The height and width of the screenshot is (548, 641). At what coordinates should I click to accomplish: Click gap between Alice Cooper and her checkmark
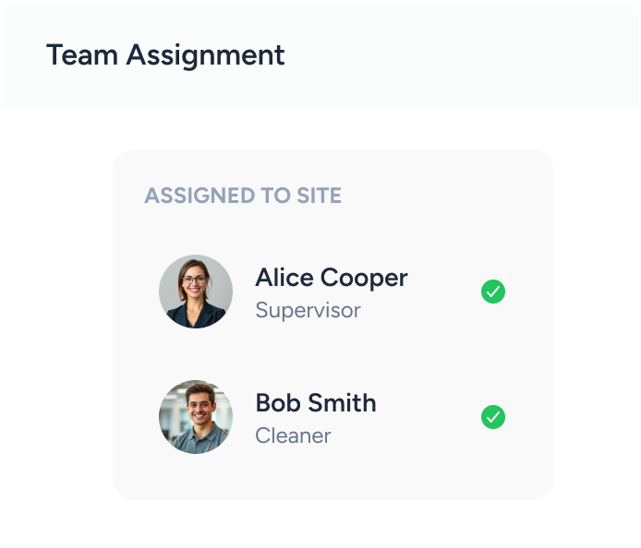443,292
